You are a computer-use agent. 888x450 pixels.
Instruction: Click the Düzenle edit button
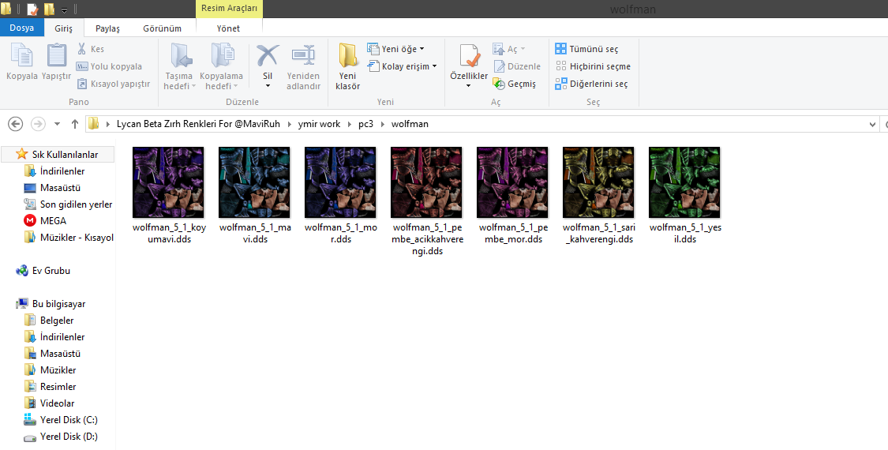(516, 66)
